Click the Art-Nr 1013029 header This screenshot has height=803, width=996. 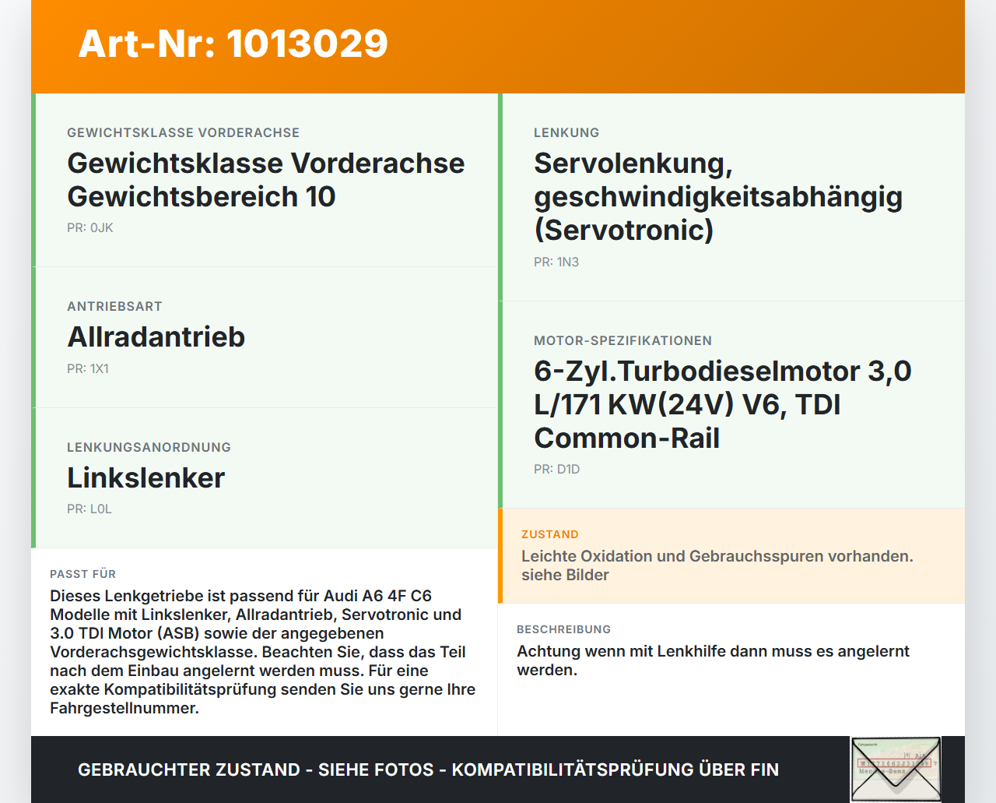tap(233, 44)
